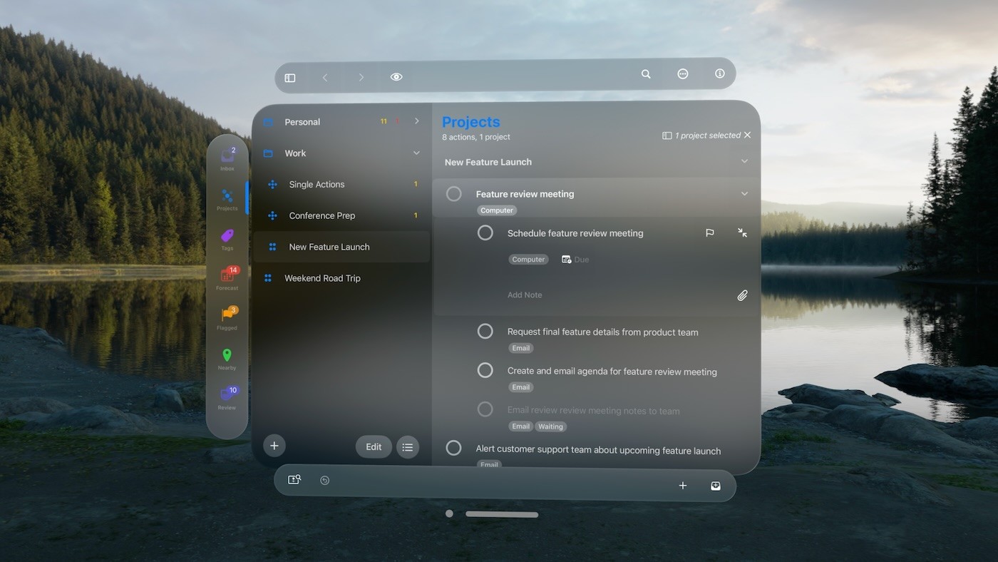Viewport: 998px width, 562px height.
Task: Open the eye perspective icon in the toolbar
Action: coord(396,76)
